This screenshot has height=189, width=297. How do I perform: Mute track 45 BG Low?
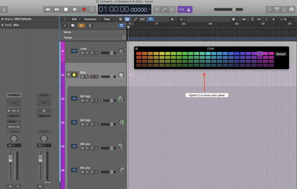pos(82,148)
